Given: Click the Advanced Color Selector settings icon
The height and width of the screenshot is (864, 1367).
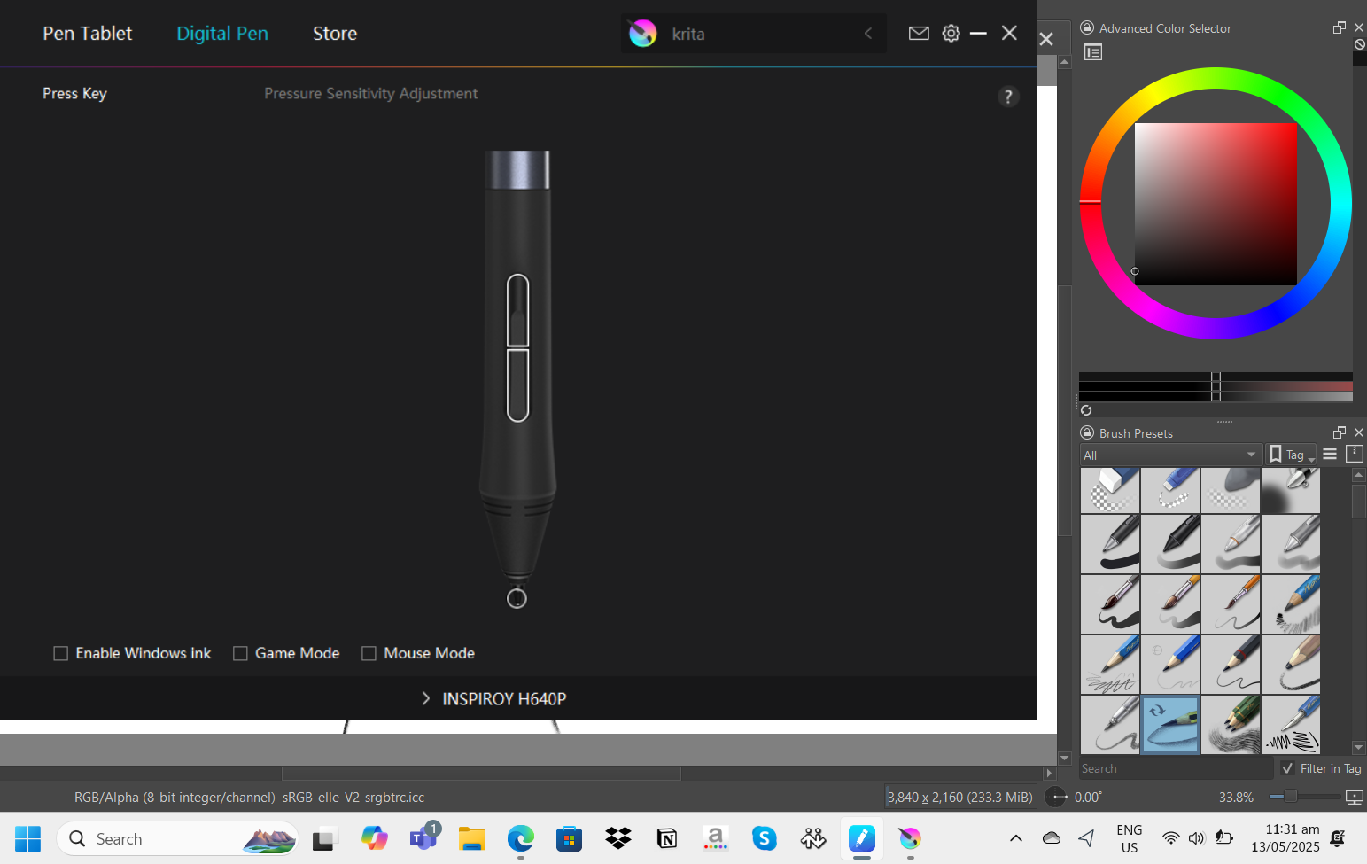Looking at the screenshot, I should click(x=1093, y=52).
